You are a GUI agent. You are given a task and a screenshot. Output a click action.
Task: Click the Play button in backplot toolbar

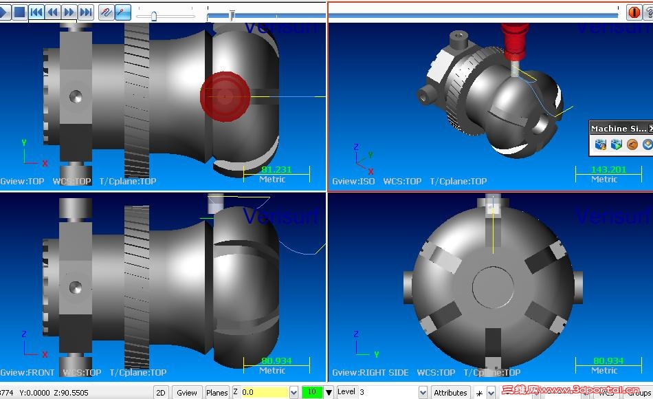(4, 12)
